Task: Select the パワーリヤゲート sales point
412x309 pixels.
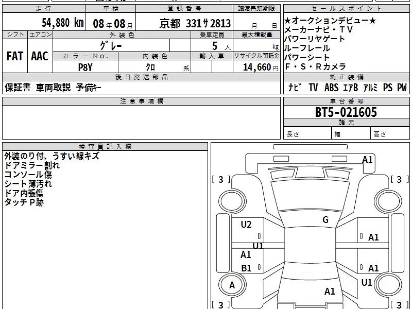Action: tap(315, 39)
